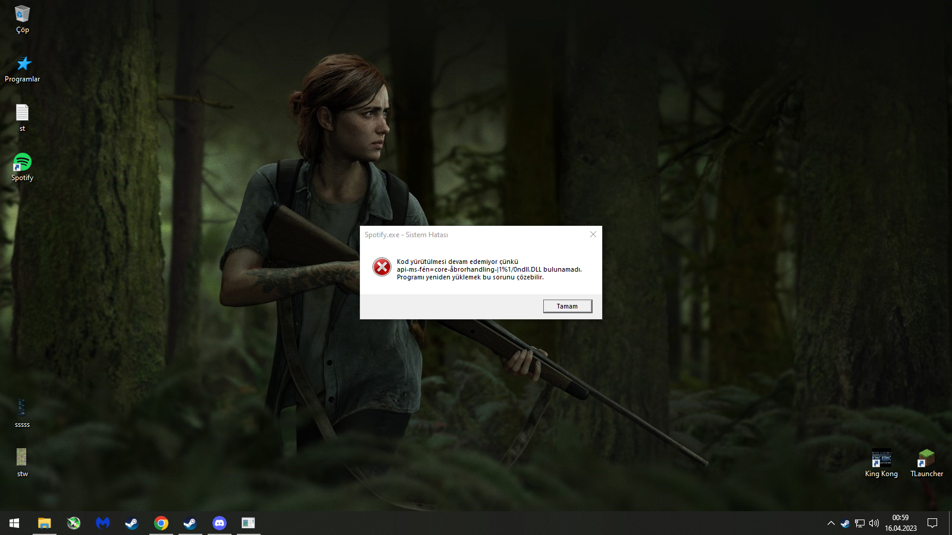The height and width of the screenshot is (535, 952).
Task: Open the notification action center
Action: 932,523
